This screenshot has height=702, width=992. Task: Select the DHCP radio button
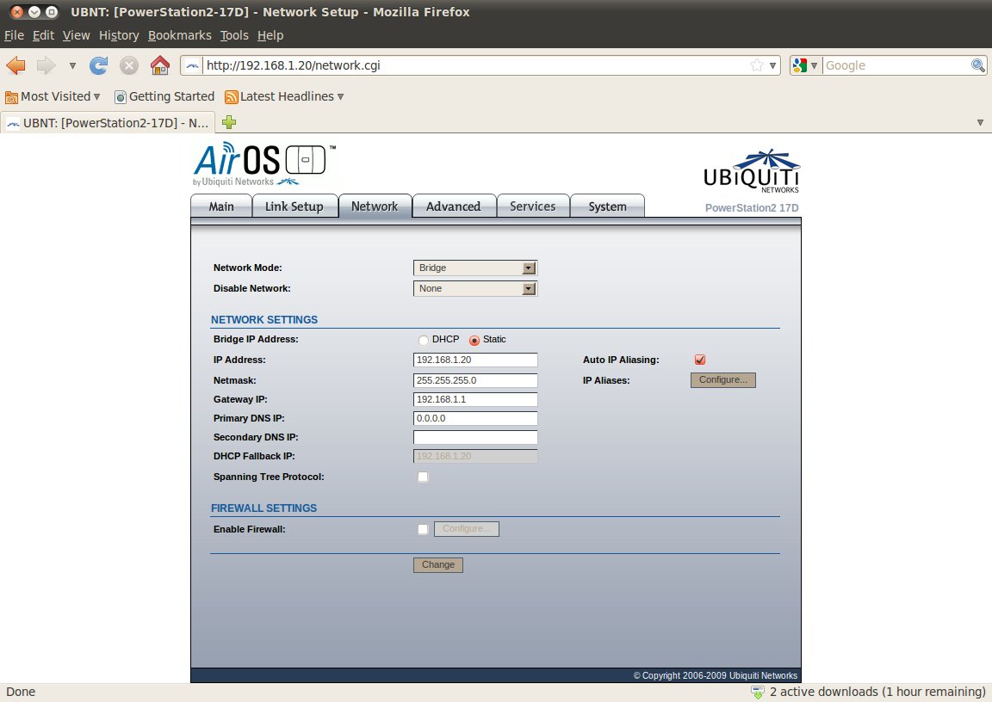[x=424, y=340]
